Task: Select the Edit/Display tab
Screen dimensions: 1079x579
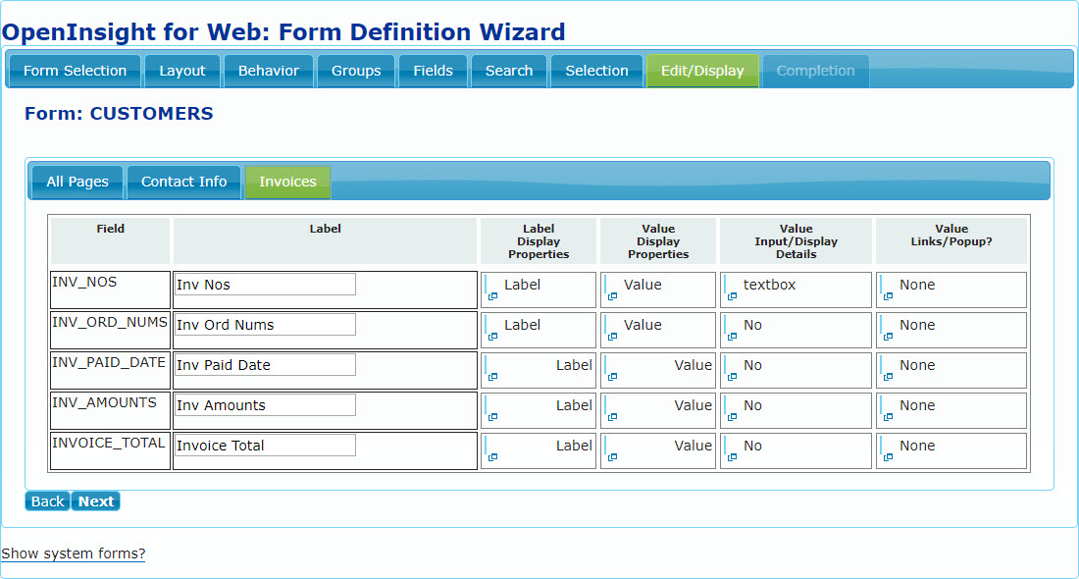Action: [702, 71]
